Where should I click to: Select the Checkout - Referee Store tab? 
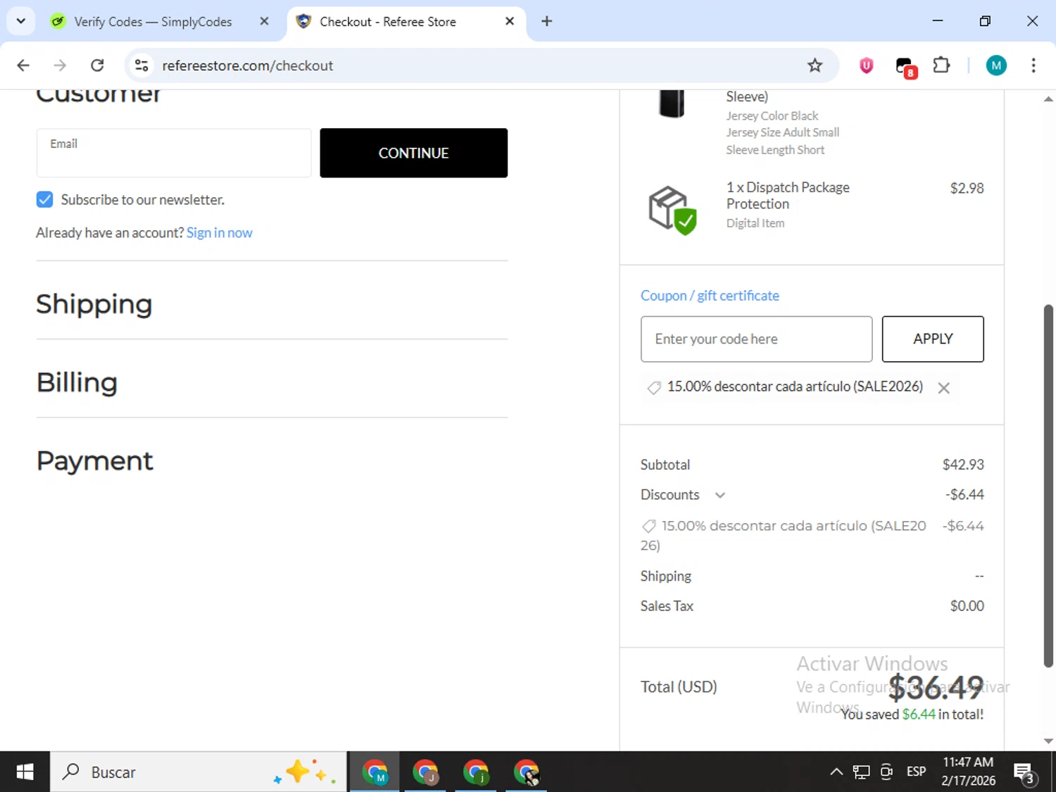(x=388, y=22)
